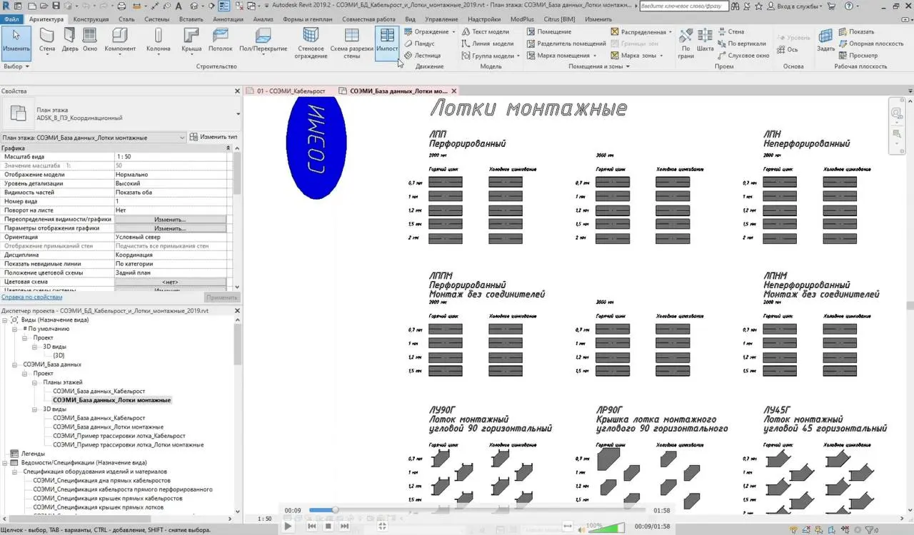Close the СОЭМИ_База данных_Лотки view tab

454,91
